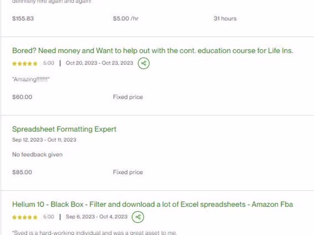Open the Spreadsheet Formatting Expert job
The image size is (314, 235).
pyautogui.click(x=64, y=129)
